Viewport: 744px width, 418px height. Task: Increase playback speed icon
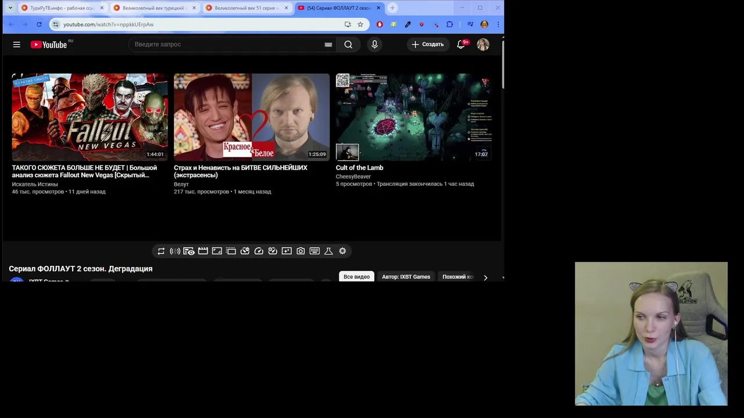[x=273, y=251]
